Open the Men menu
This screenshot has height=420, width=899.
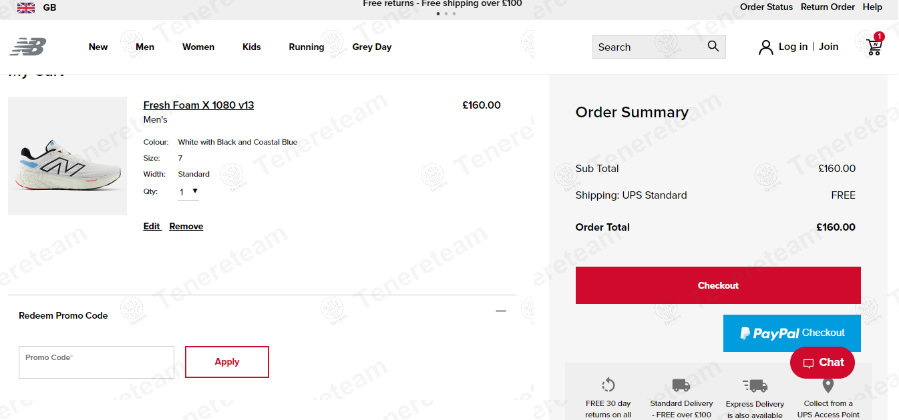145,47
